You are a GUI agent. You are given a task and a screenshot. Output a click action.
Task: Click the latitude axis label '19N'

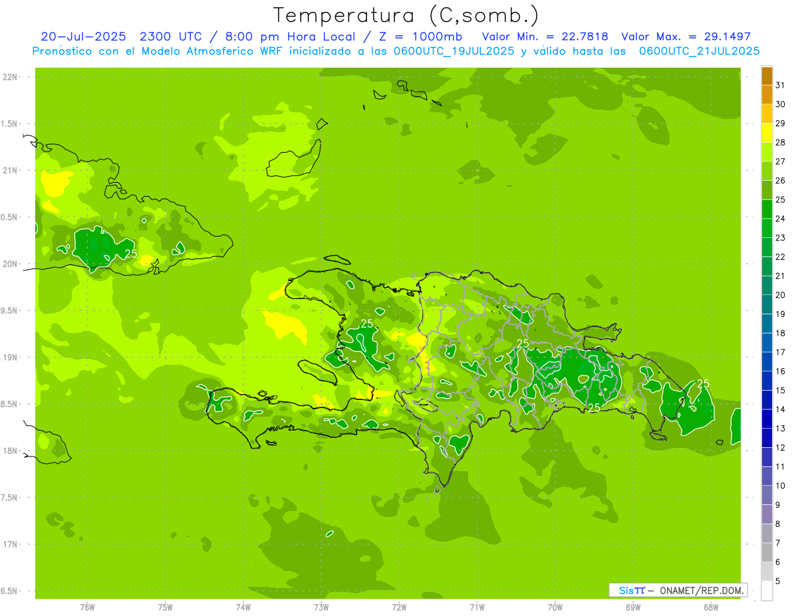coord(9,358)
